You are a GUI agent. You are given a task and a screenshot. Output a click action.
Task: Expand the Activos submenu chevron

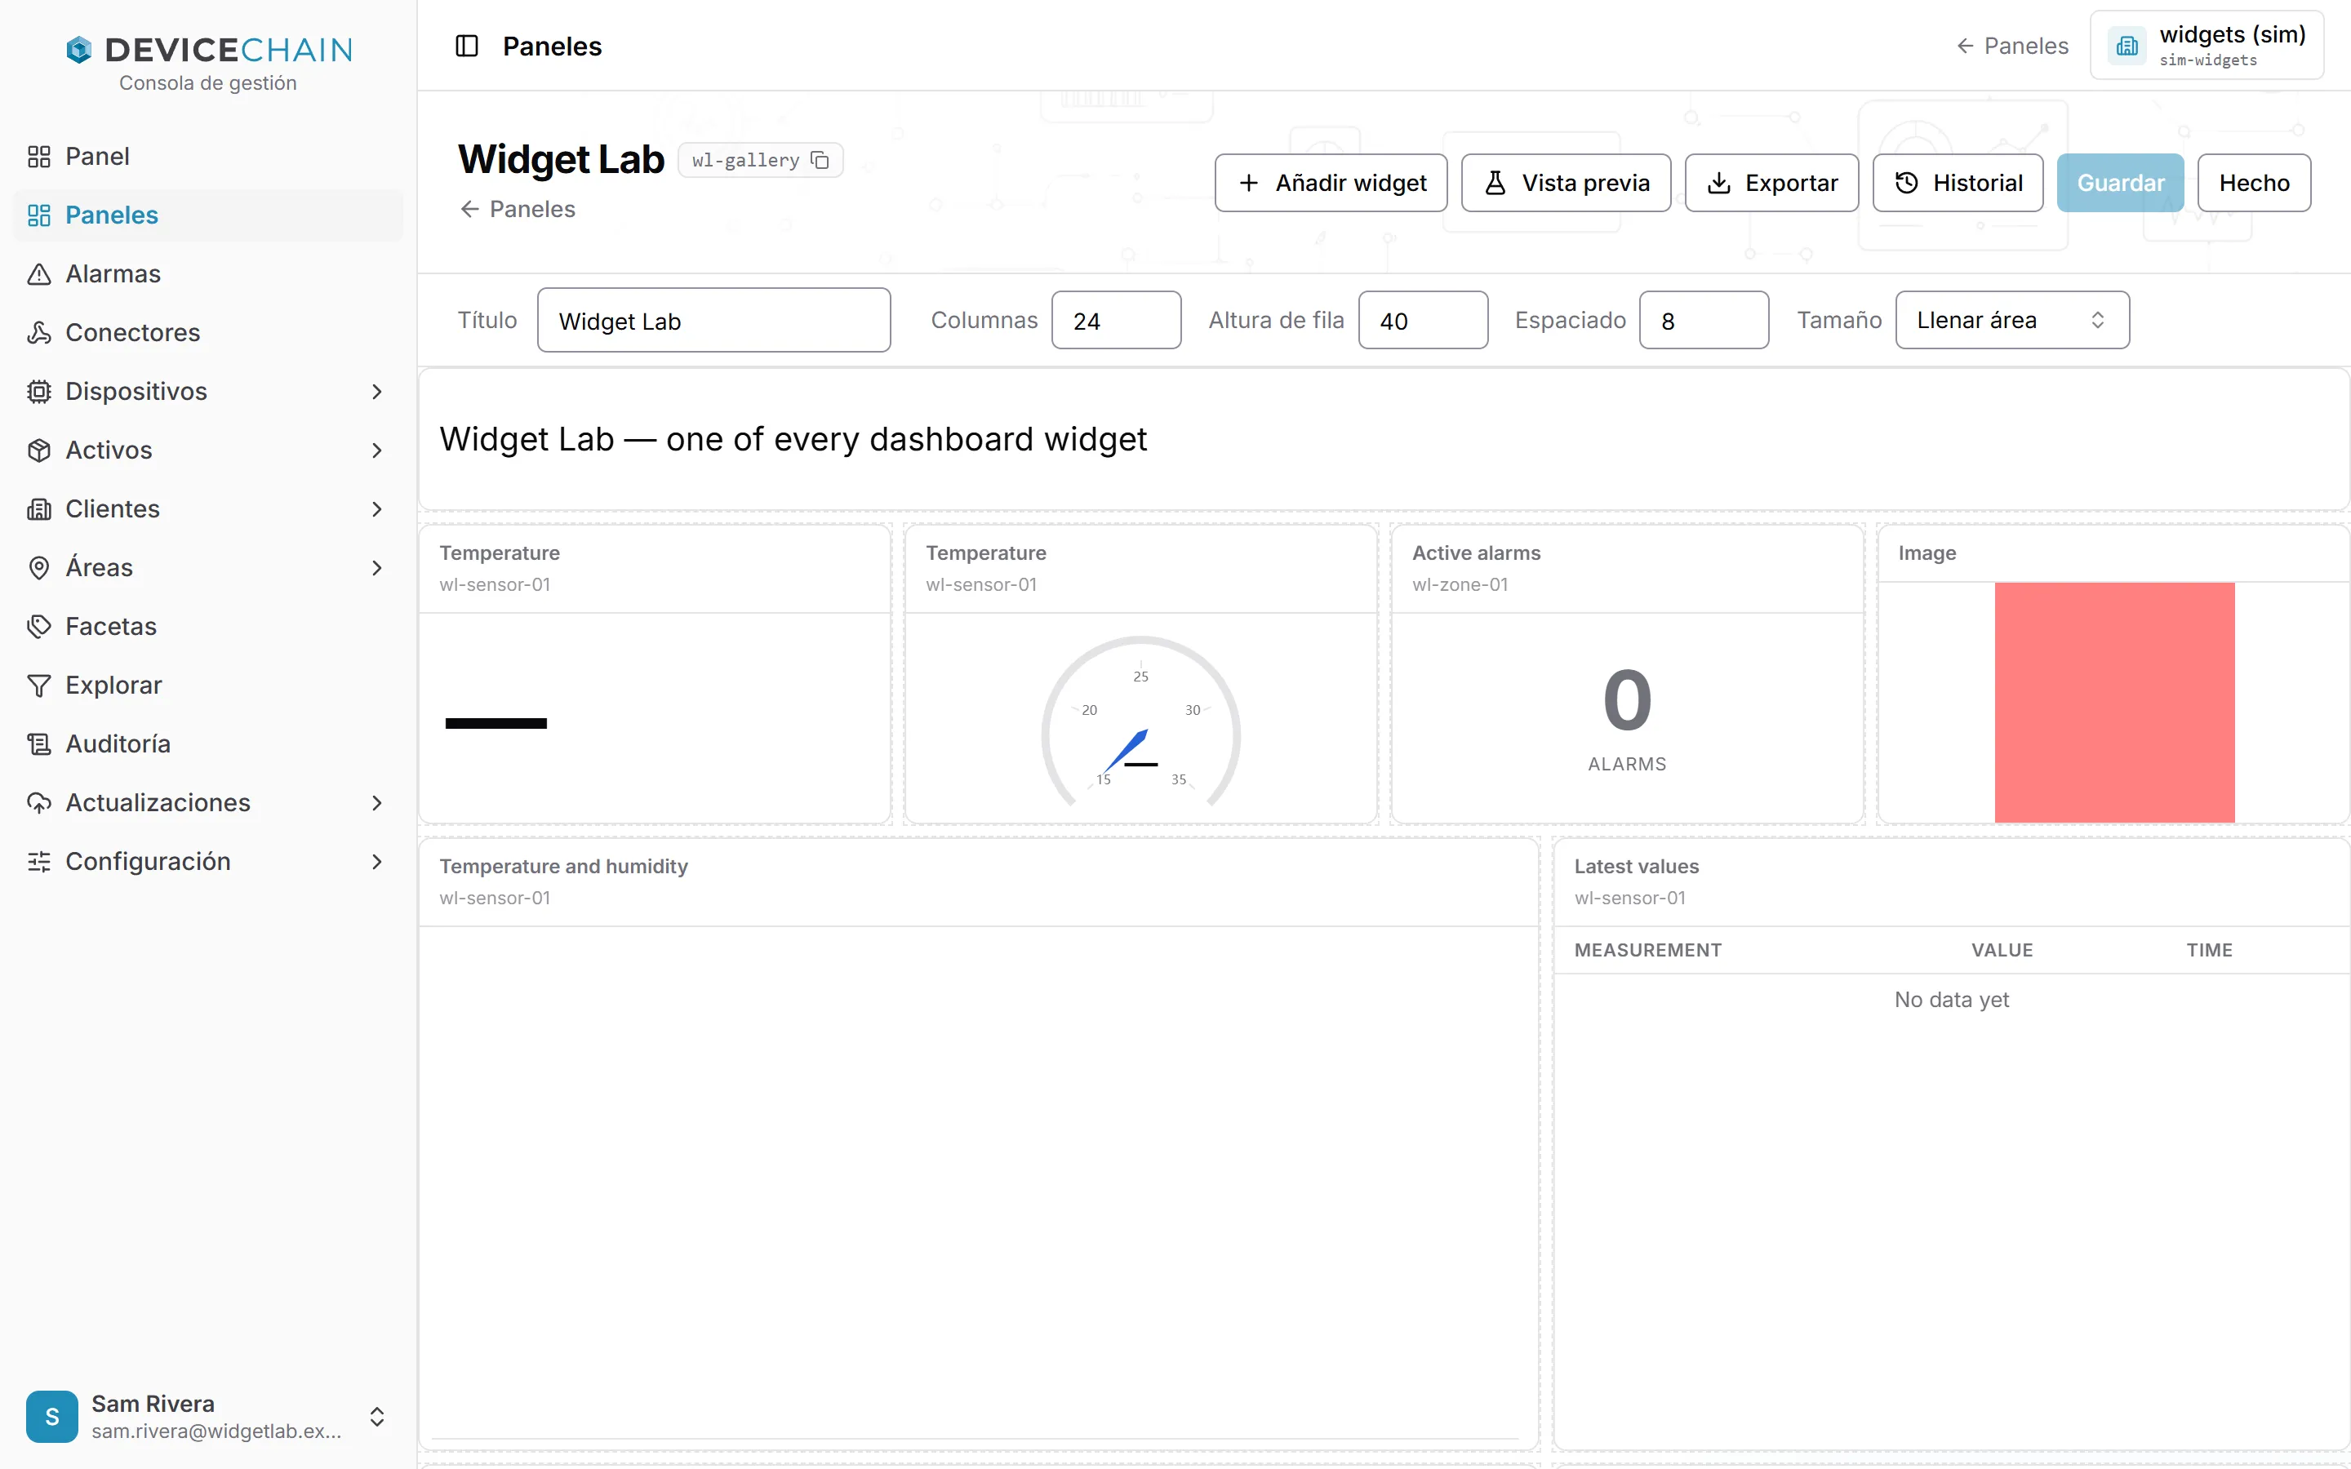[x=377, y=450]
